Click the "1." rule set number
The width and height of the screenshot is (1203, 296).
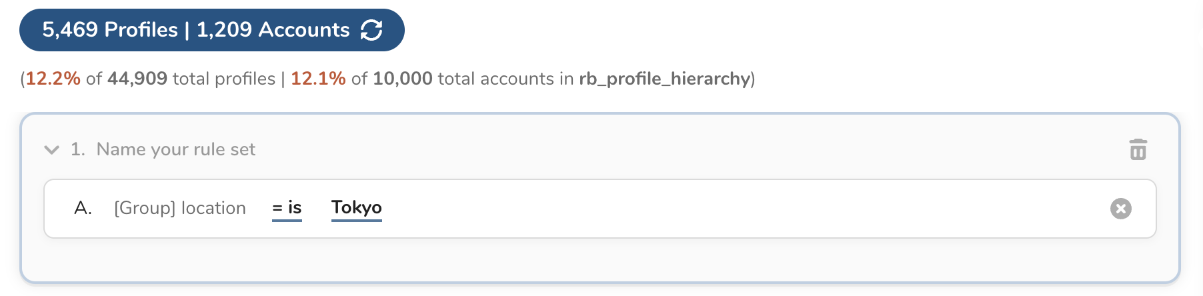click(78, 149)
